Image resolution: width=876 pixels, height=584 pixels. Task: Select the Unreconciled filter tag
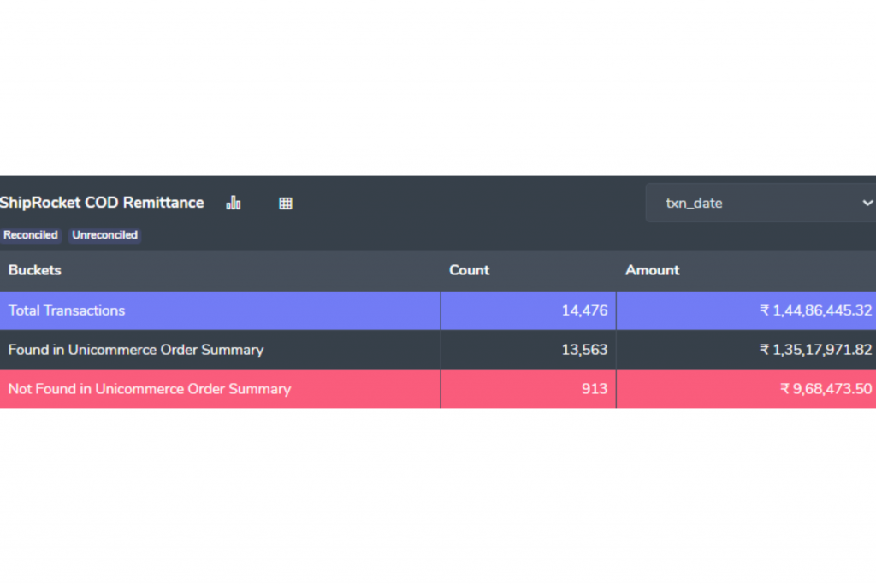point(105,235)
